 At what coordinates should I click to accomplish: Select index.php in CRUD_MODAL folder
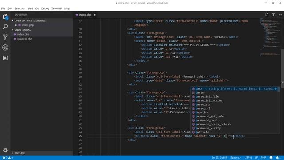point(41,34)
